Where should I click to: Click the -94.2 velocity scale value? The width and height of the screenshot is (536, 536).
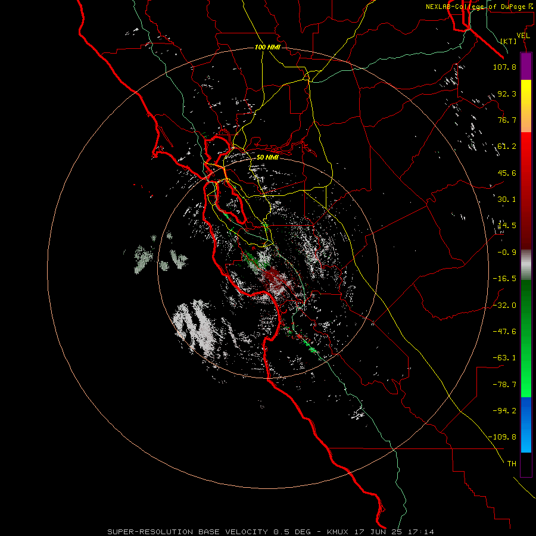pos(504,411)
